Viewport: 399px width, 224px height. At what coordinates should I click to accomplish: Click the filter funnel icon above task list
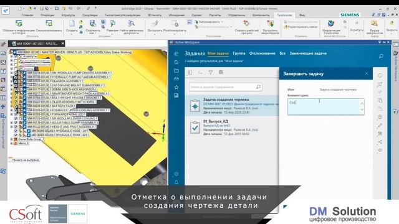211,72
